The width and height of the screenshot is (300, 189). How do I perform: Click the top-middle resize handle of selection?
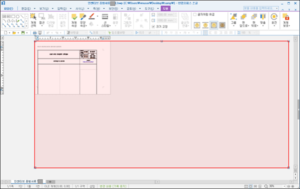point(161,41)
